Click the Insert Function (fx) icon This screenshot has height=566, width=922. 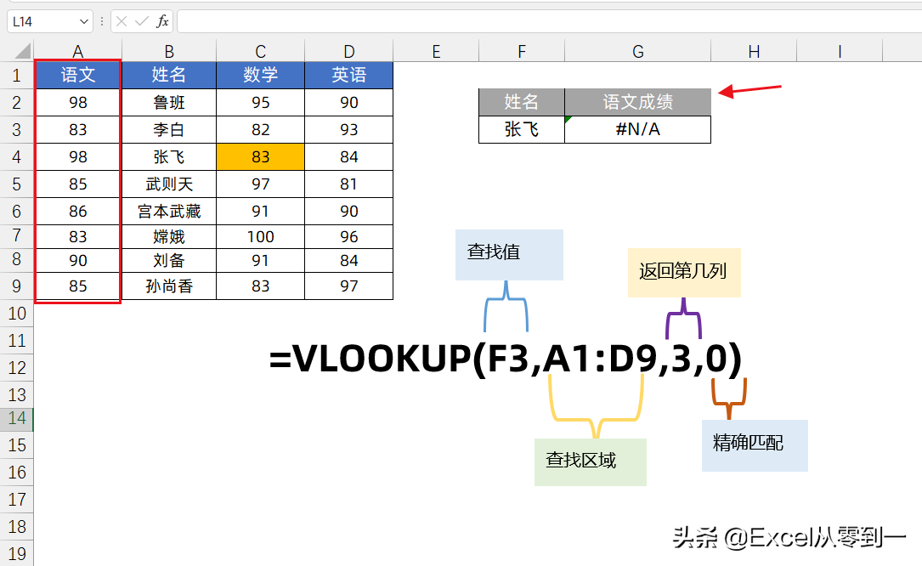[161, 21]
